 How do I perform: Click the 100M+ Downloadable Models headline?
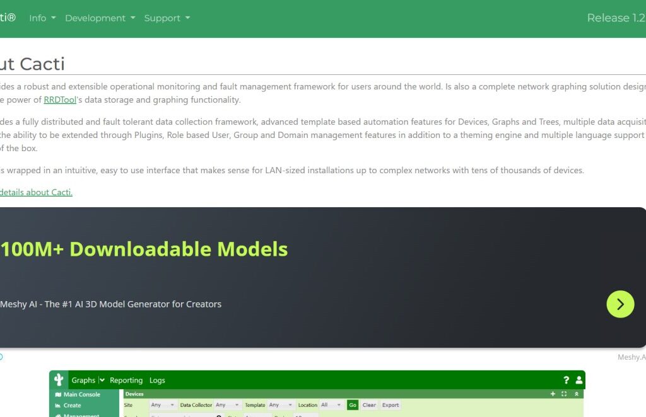[144, 249]
